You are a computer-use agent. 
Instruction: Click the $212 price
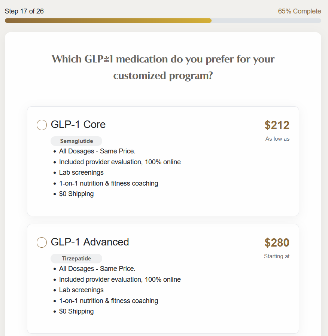(277, 125)
